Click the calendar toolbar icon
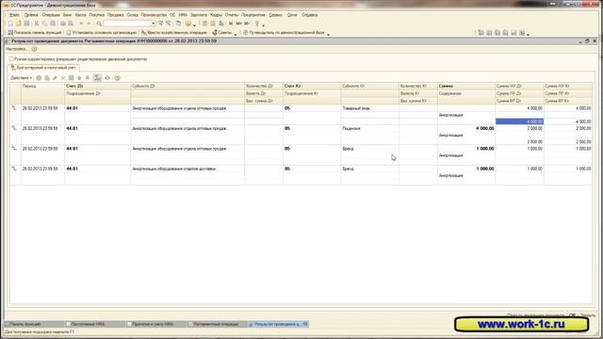Viewport: 603px width, 339px height. (x=213, y=24)
